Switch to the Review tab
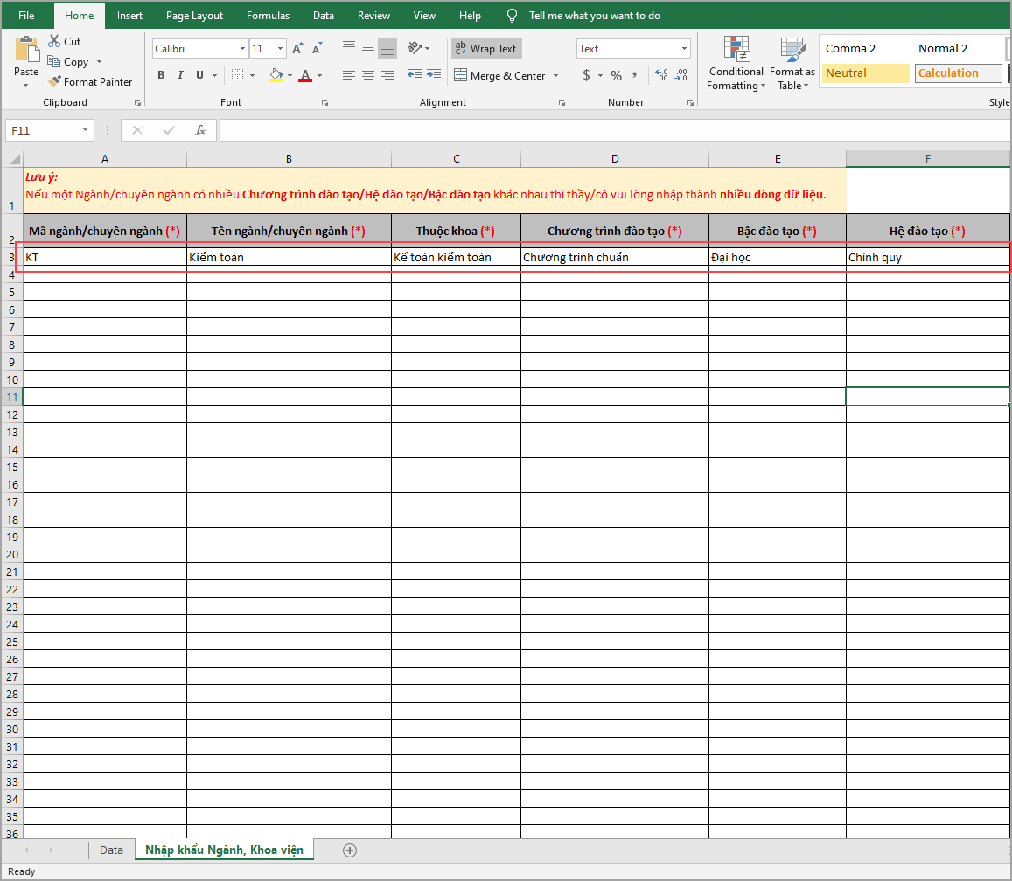This screenshot has height=881, width=1012. [373, 16]
